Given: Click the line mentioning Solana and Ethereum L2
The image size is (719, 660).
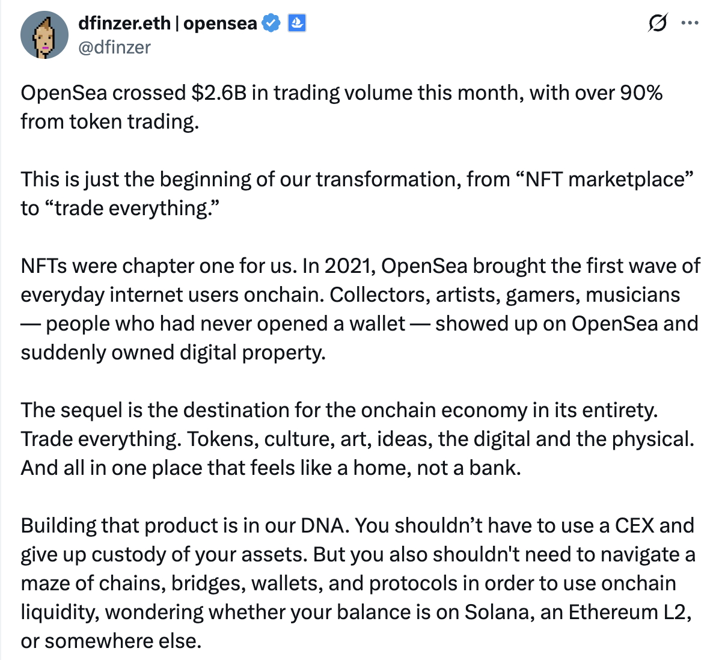Looking at the screenshot, I should tap(356, 613).
